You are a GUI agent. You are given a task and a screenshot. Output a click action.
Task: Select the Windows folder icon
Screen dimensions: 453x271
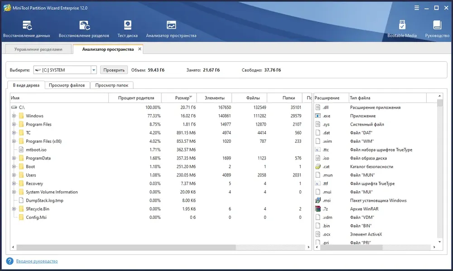[x=21, y=116]
